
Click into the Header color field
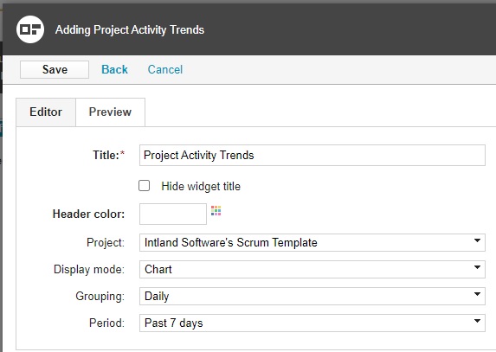click(173, 214)
